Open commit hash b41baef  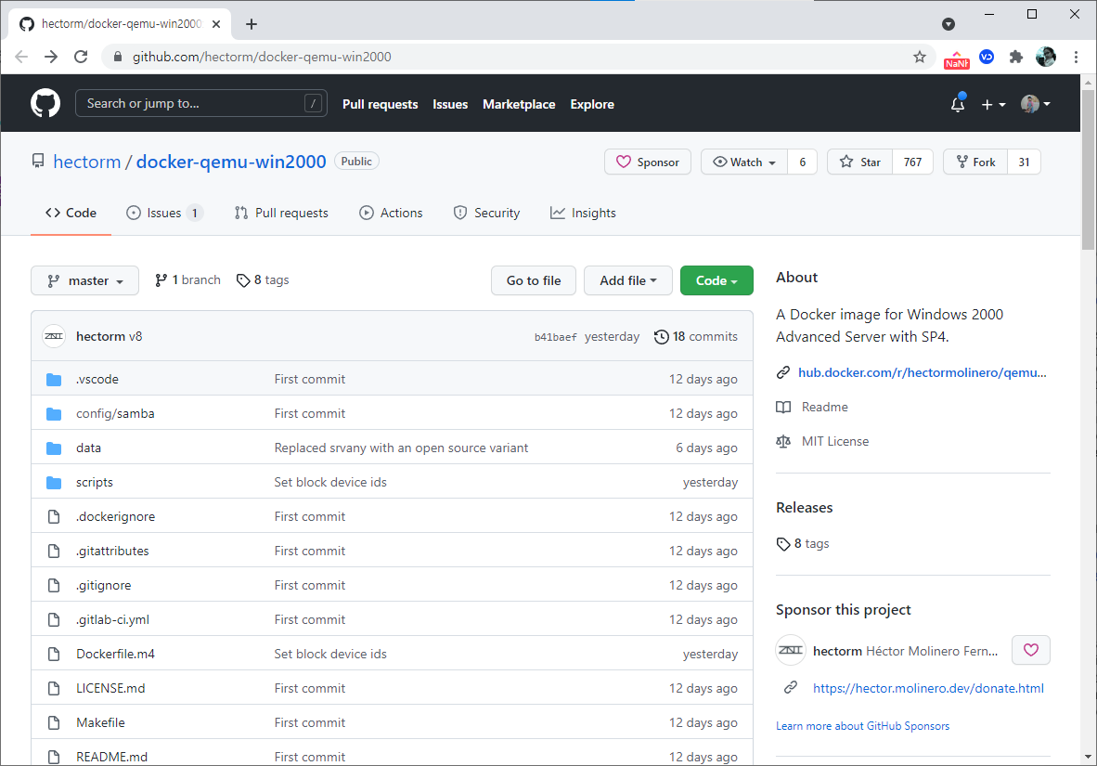coord(556,337)
